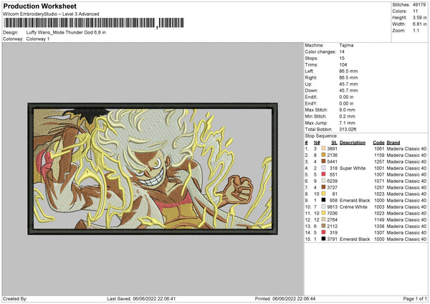The width and height of the screenshot is (430, 304).
Task: Select the orange swatch beside stitch count 2136
Action: pyautogui.click(x=323, y=155)
